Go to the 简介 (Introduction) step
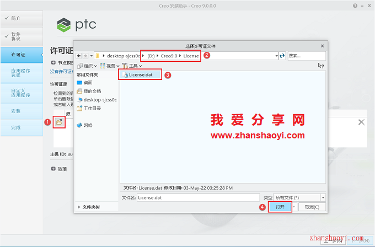 [x=22, y=18]
